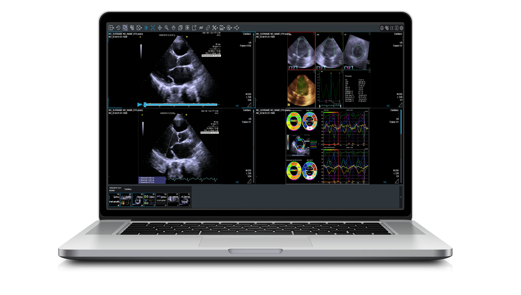Click the CE mark icon
Screen dimensions: 521x295
[x=392, y=28]
